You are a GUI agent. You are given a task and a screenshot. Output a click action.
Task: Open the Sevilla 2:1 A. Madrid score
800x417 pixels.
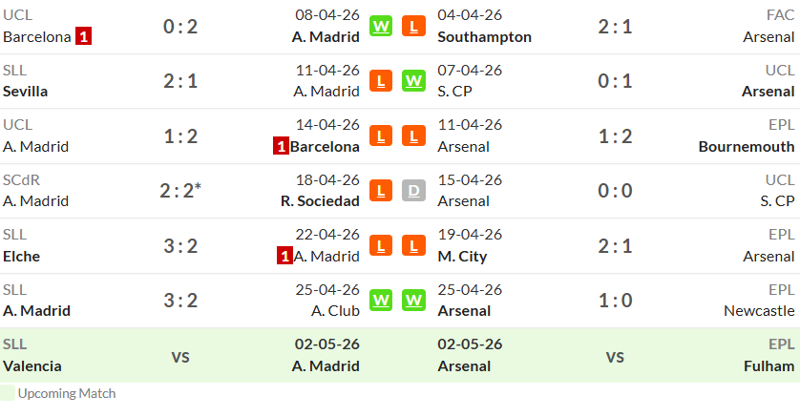tap(180, 81)
